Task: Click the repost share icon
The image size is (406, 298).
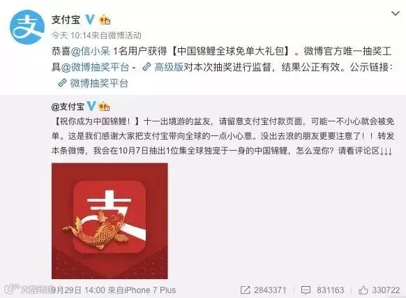Action: pos(246,290)
